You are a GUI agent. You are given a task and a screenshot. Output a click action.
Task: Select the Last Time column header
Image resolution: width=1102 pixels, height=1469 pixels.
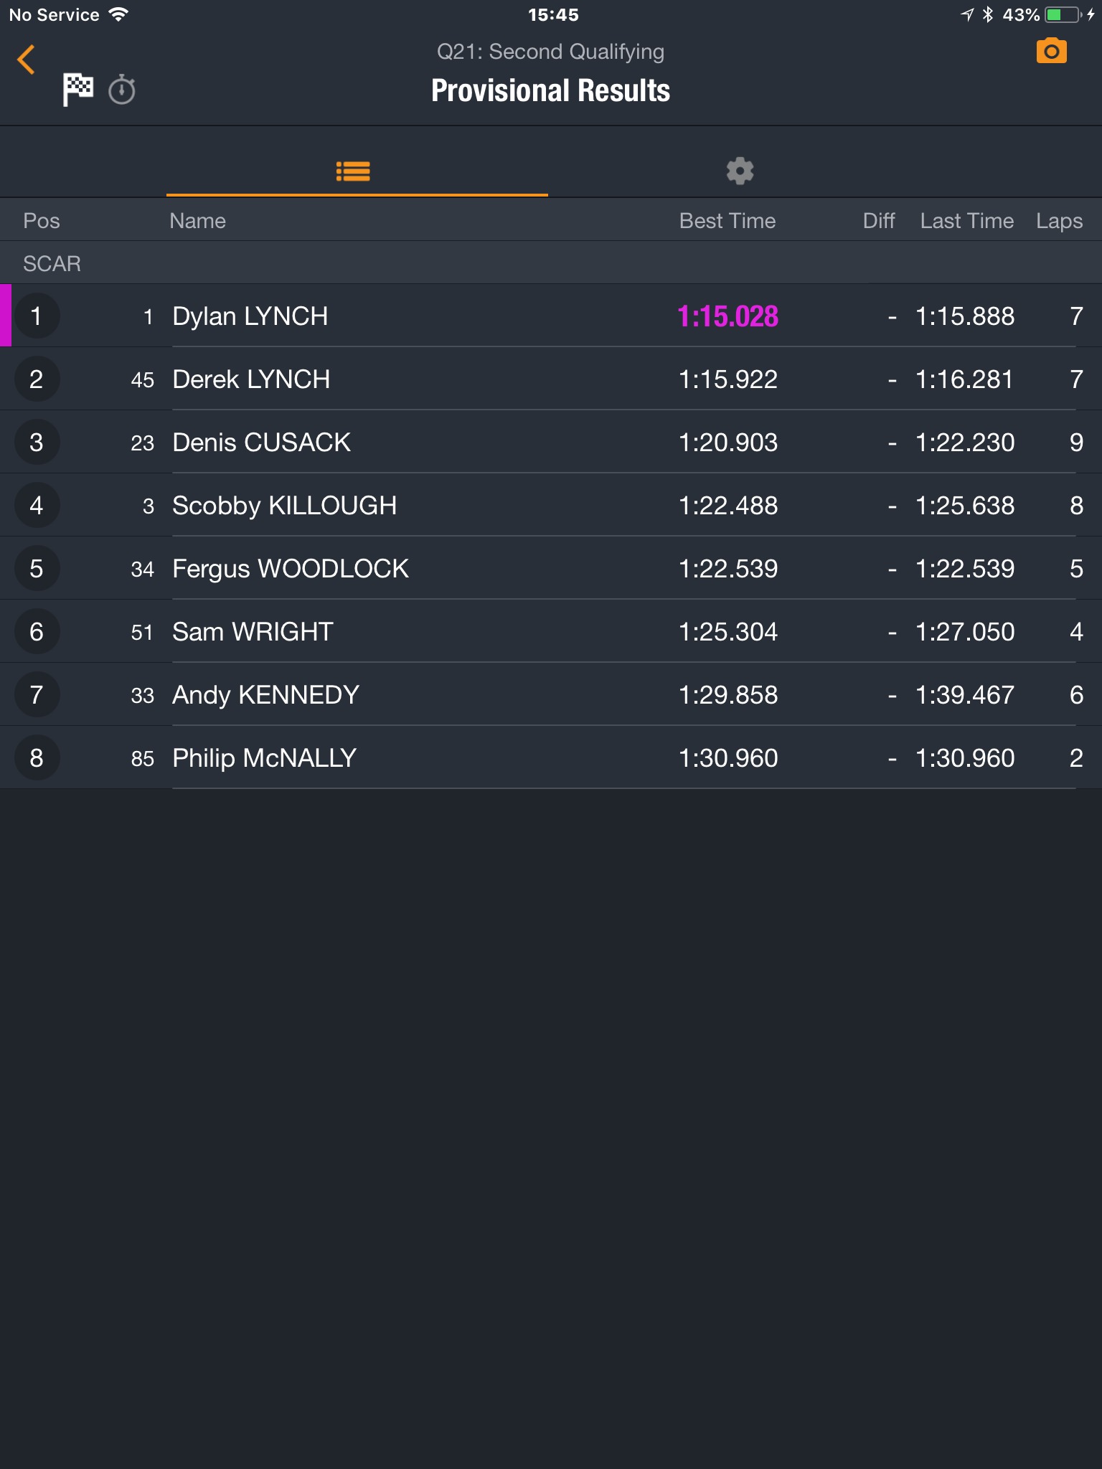(967, 221)
